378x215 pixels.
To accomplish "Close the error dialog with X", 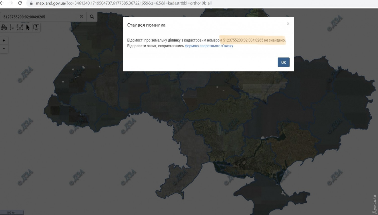I will (x=288, y=24).
